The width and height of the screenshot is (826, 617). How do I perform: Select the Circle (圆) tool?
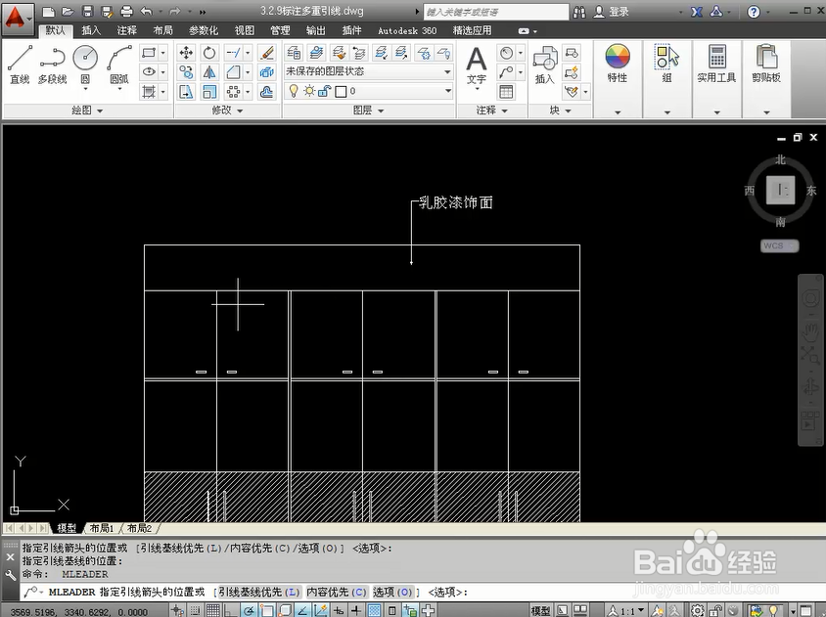click(x=85, y=66)
